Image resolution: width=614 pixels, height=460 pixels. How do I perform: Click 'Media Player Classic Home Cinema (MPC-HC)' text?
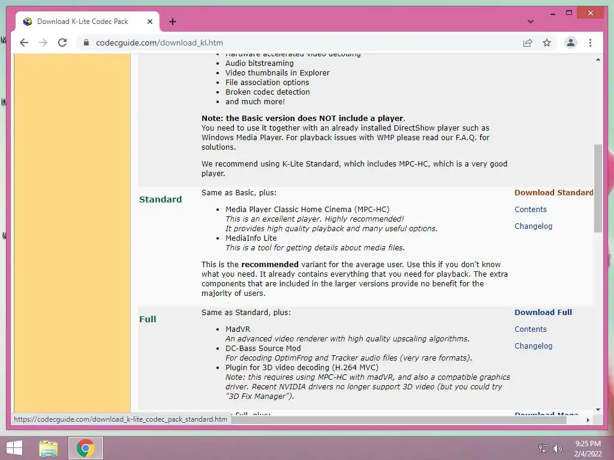click(308, 209)
